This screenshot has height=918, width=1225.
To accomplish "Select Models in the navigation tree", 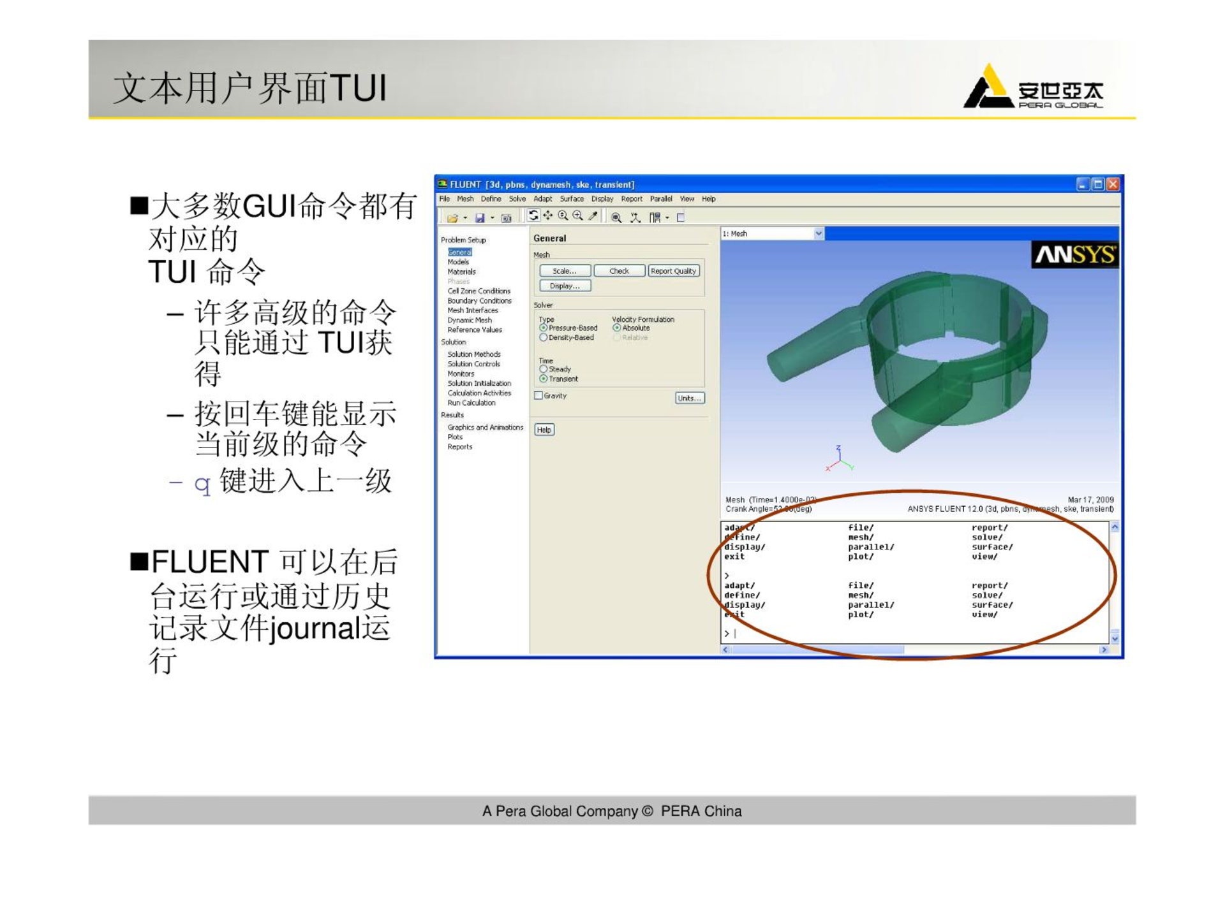I will pyautogui.click(x=458, y=262).
